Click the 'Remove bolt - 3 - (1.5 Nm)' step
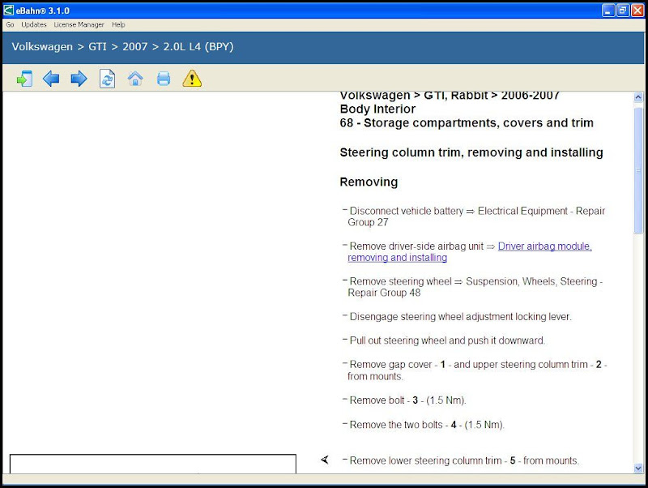648x488 pixels. (x=408, y=400)
